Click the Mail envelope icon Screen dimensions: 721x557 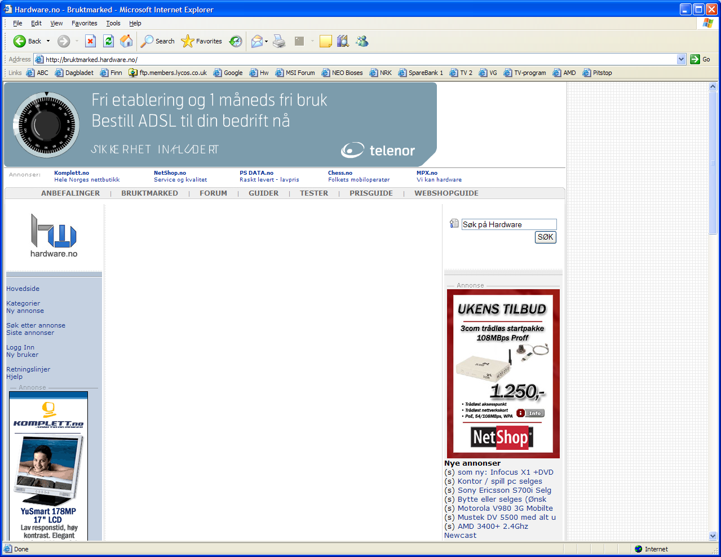click(257, 41)
